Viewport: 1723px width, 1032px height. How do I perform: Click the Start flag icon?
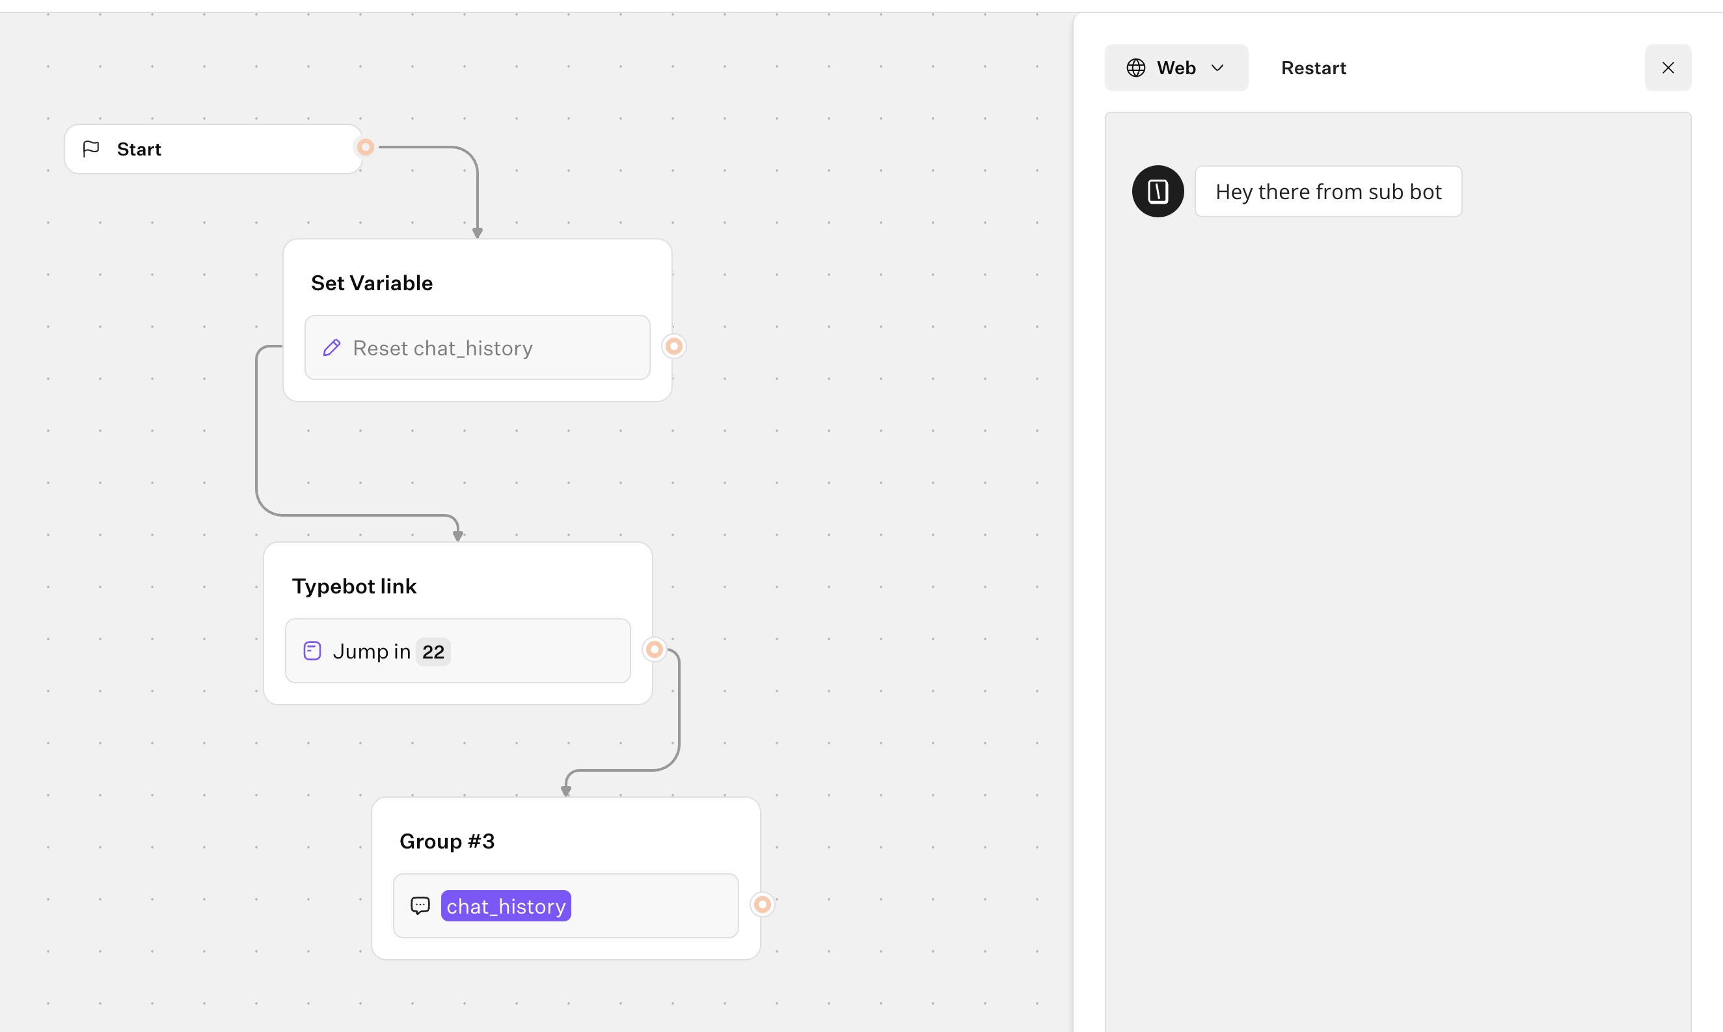coord(91,149)
